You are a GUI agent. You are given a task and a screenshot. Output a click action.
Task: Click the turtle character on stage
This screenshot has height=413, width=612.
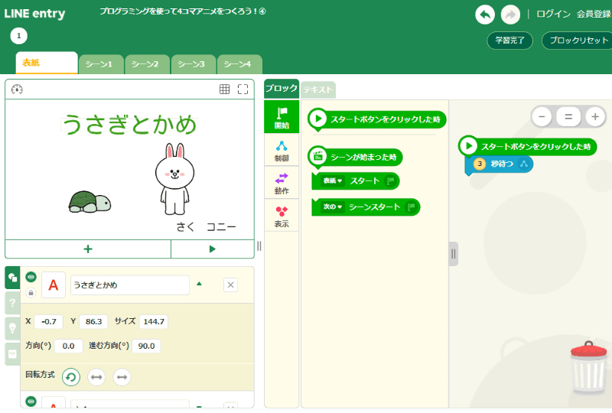coord(90,202)
